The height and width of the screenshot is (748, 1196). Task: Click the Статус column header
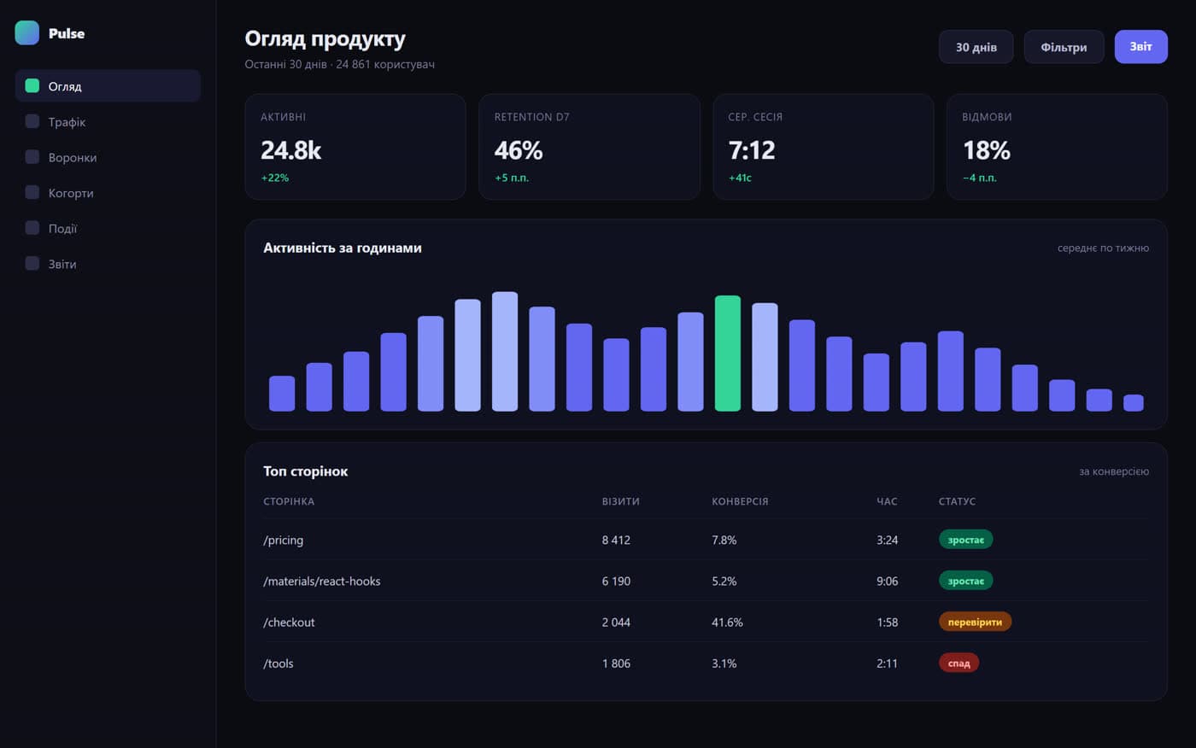pyautogui.click(x=957, y=501)
